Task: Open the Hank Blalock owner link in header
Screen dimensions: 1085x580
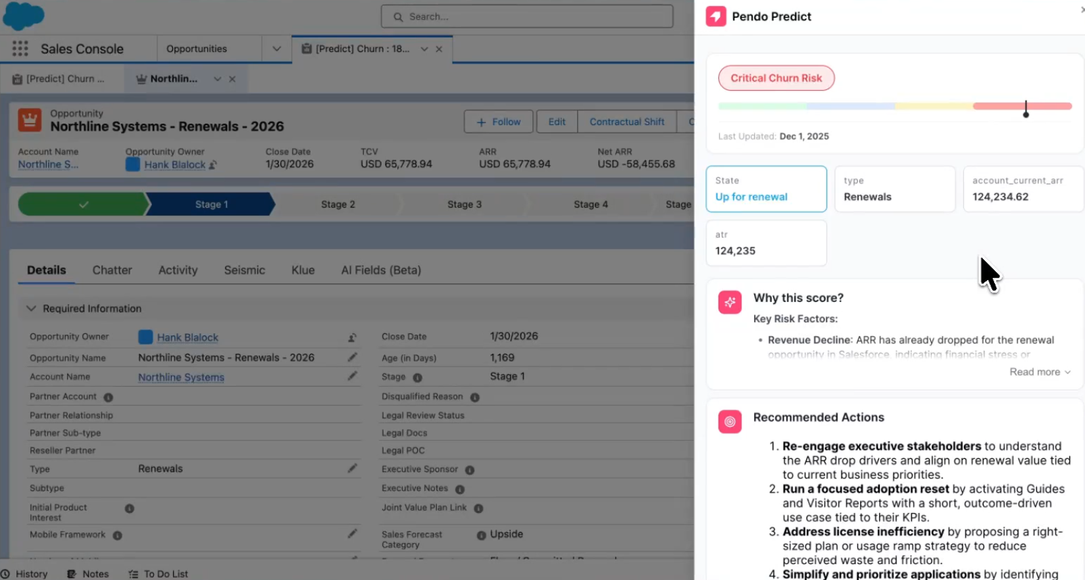Action: (x=175, y=164)
